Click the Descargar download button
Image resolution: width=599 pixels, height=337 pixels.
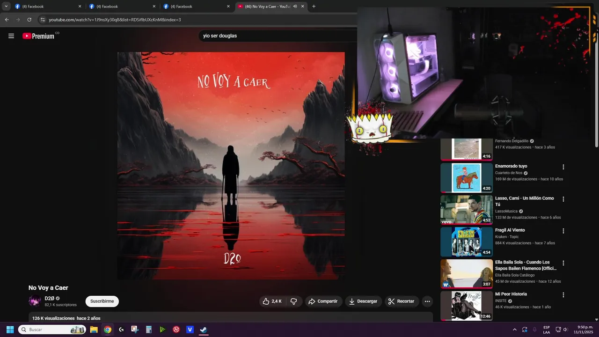pos(363,301)
